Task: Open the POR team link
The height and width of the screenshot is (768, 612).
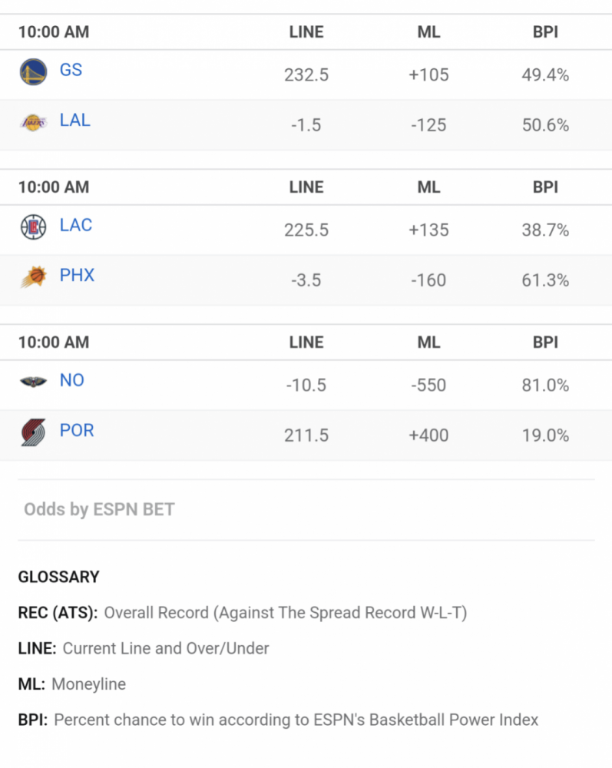Action: click(x=76, y=431)
